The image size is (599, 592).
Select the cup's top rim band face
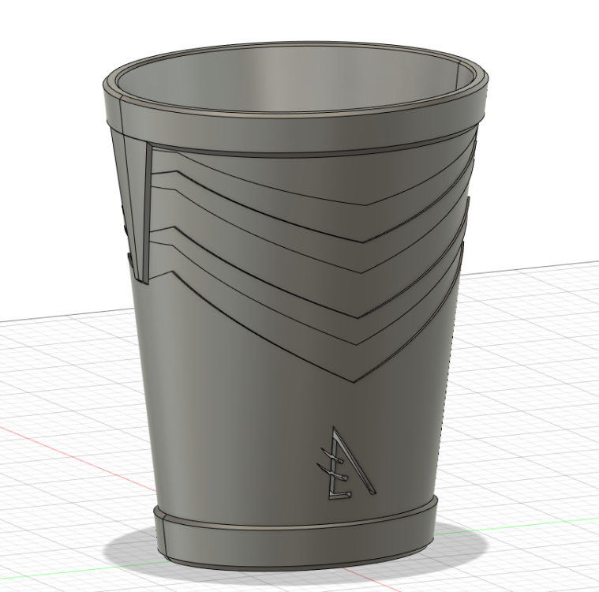(x=294, y=133)
